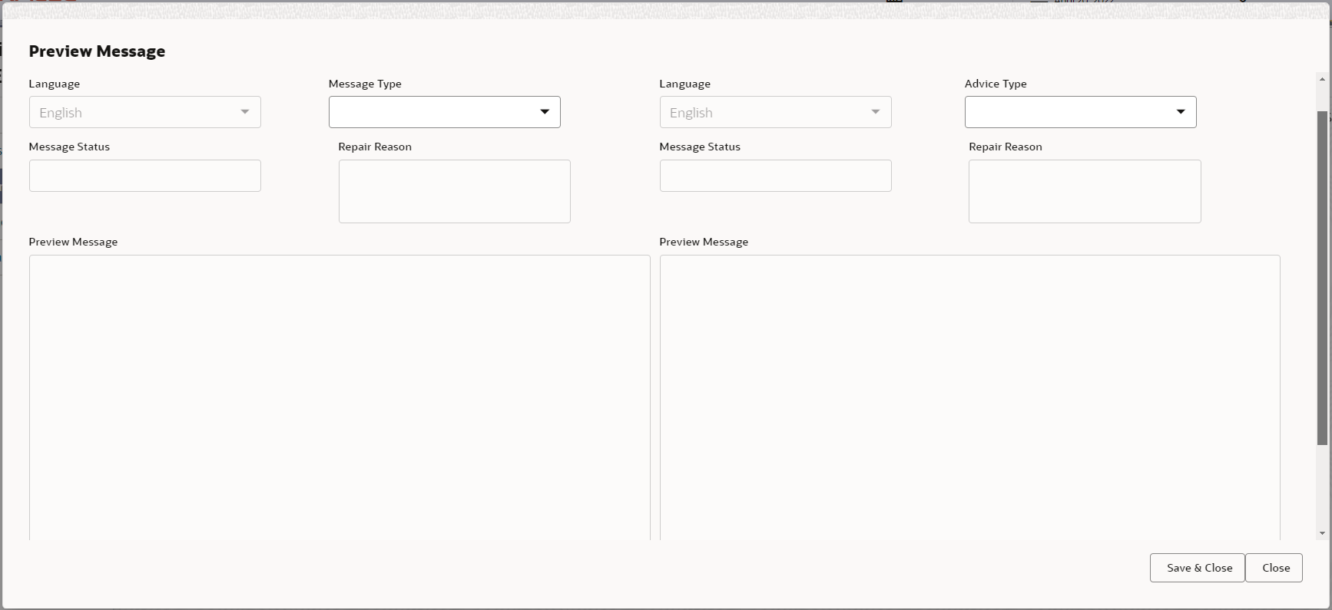Viewport: 1332px width, 610px height.
Task: Click Repair Reason box below Advice Type
Action: 1085,191
